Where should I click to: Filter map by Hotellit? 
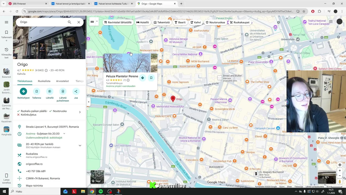tap(142, 22)
